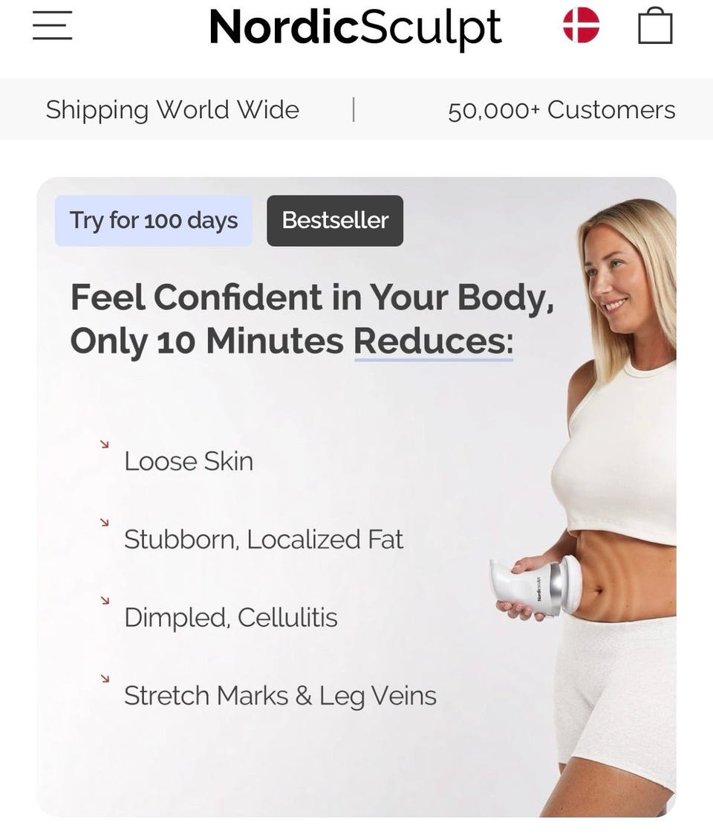Click the red arrow beside Stubborn, Localized Fat

pos(105,522)
